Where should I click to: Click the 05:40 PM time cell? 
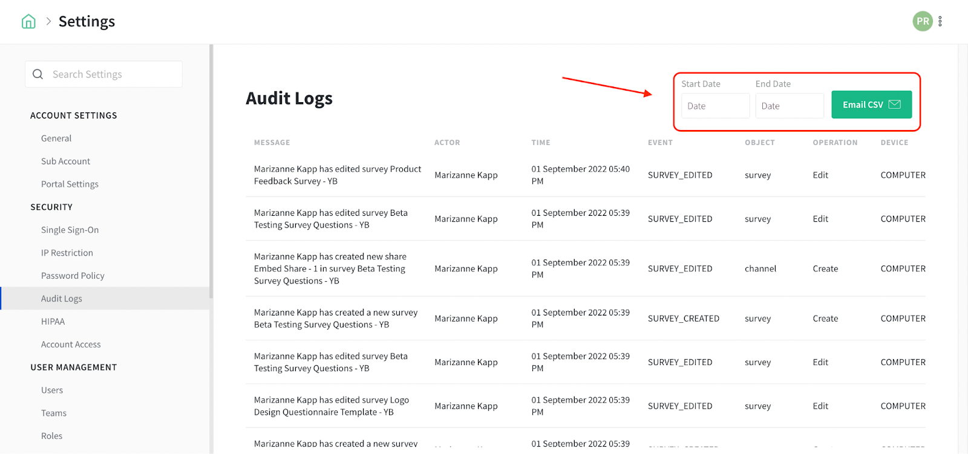click(581, 175)
